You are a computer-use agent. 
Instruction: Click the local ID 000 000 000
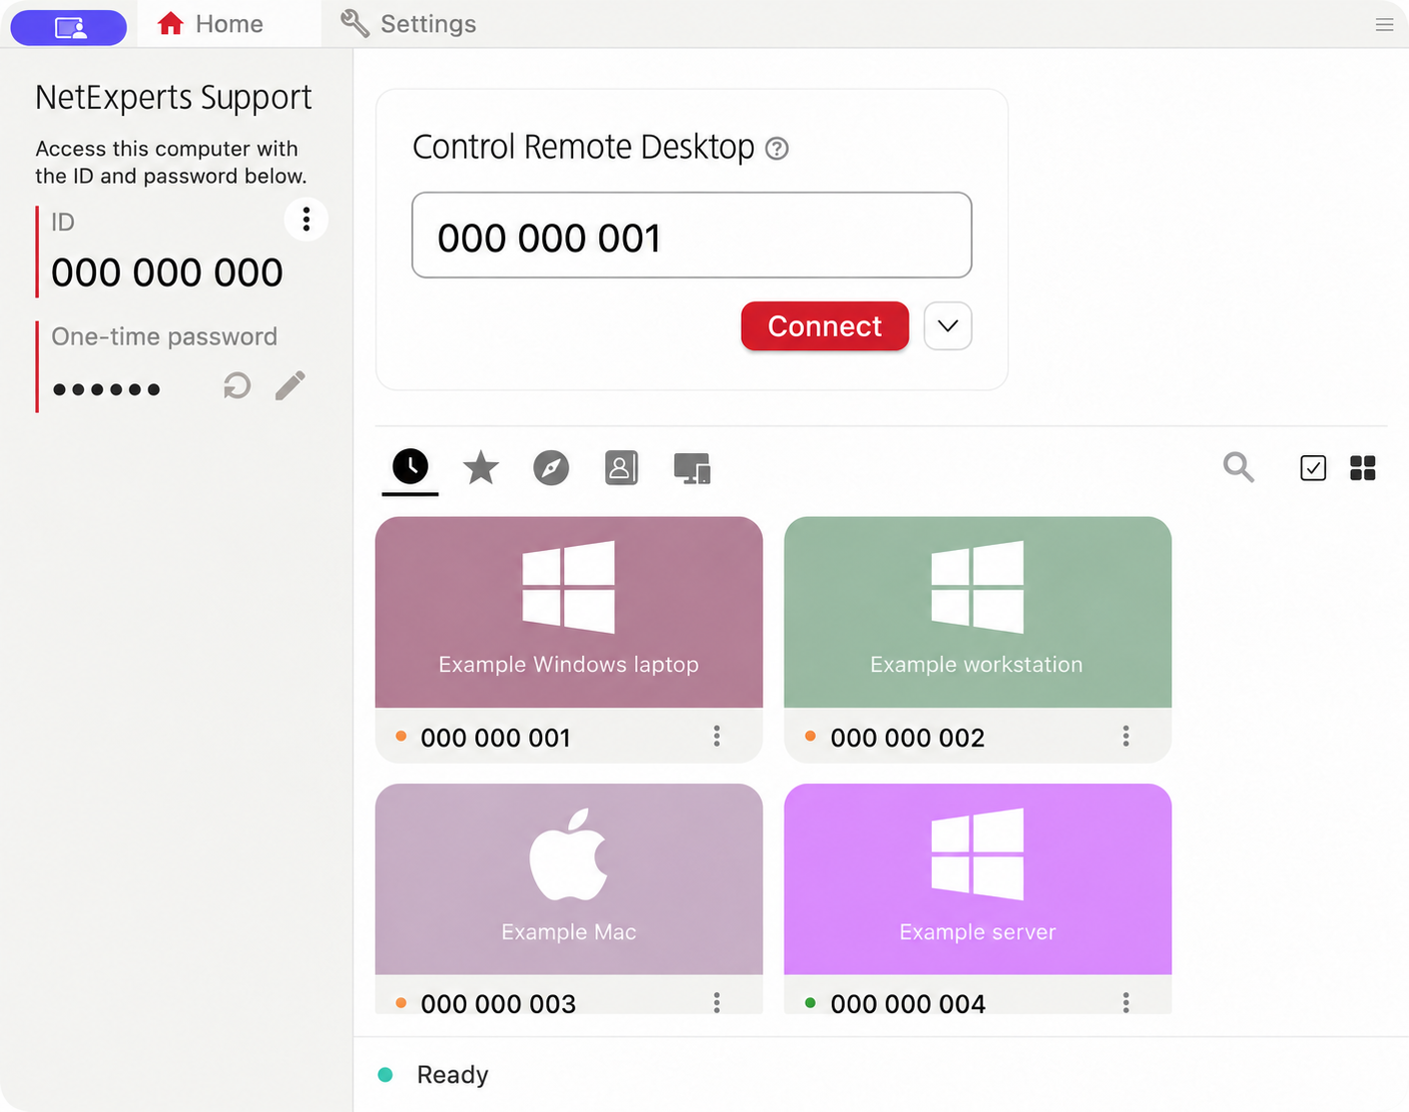167,273
